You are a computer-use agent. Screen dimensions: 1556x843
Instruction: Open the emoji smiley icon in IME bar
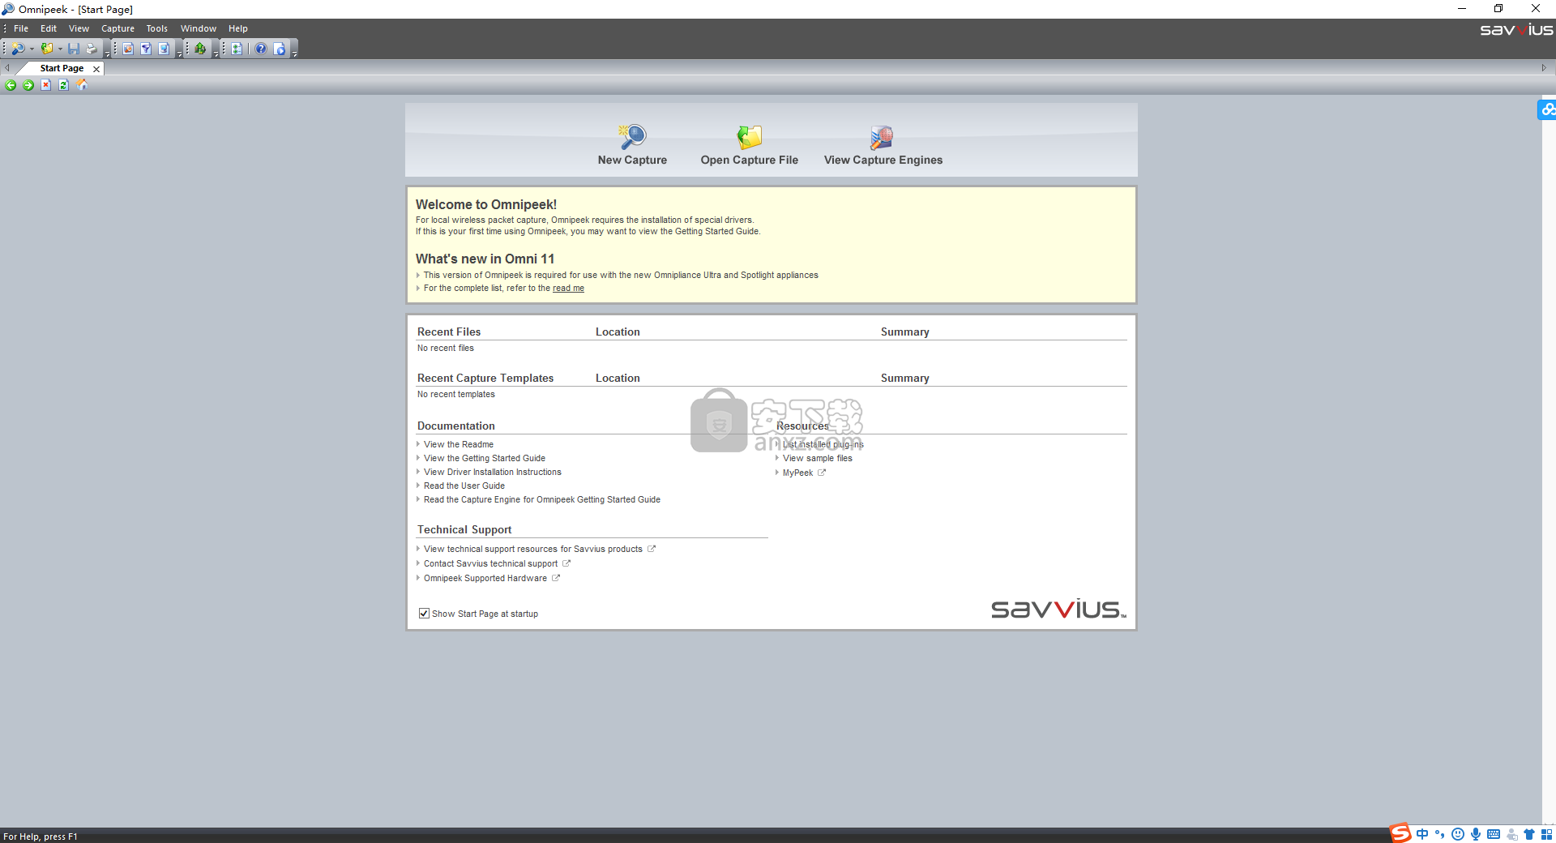pyautogui.click(x=1458, y=834)
